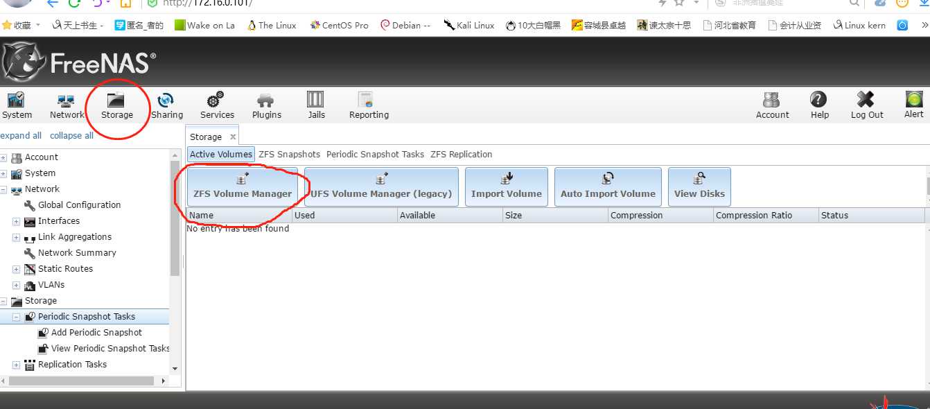Sort by the Used column header

point(344,215)
